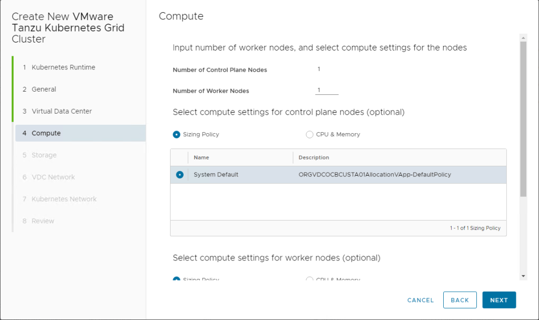The width and height of the screenshot is (539, 320).
Task: Click the scrollbar down arrow
Action: [523, 276]
